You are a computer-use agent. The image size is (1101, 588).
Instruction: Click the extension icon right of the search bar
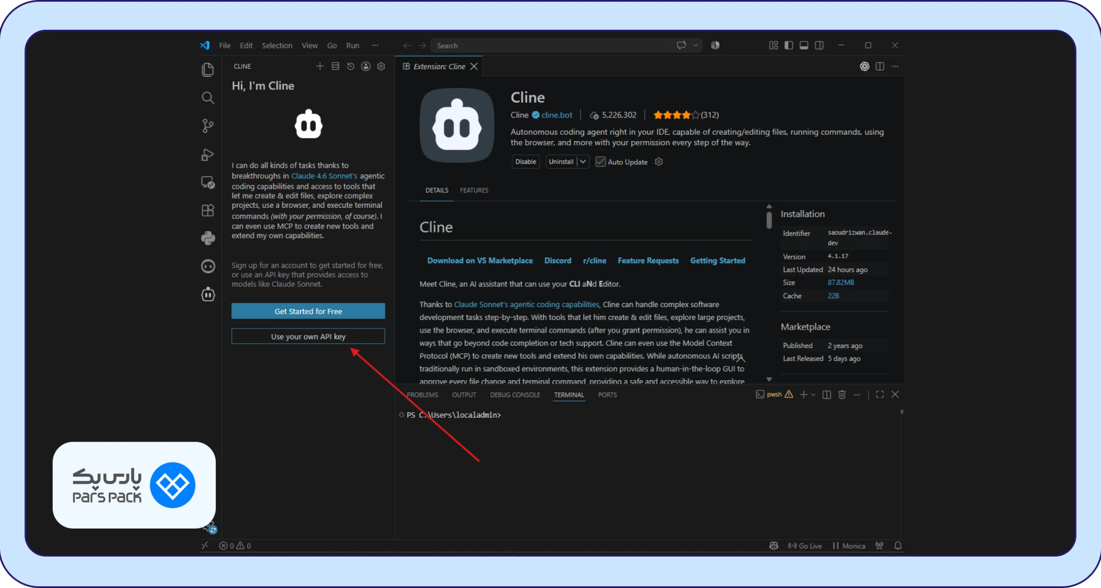tap(715, 45)
